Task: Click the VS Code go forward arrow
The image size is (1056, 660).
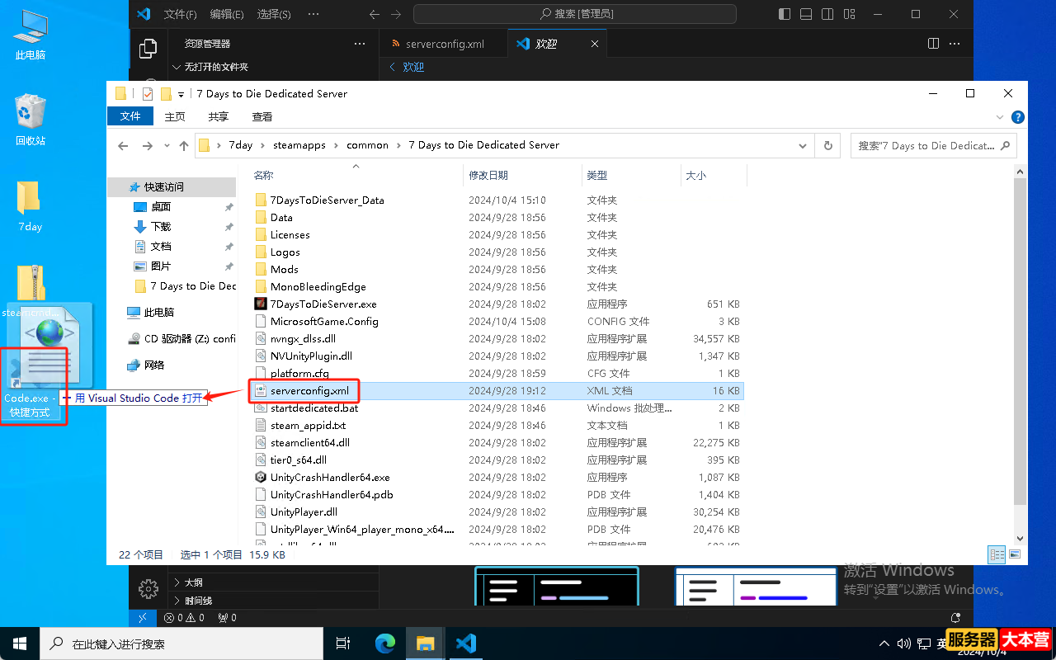Action: tap(398, 14)
